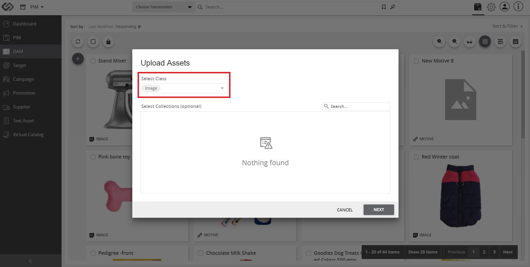Expand the Sort & Filter panel

pos(507,26)
